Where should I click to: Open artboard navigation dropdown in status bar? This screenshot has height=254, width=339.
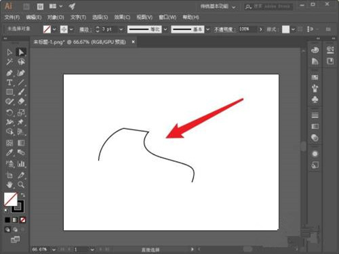click(92, 249)
